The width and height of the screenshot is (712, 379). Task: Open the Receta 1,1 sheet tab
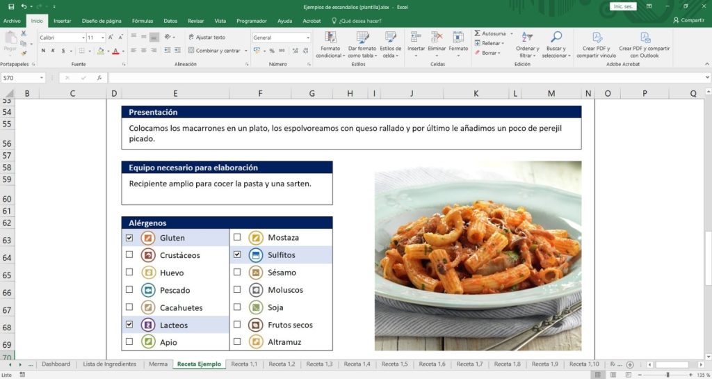[x=244, y=364]
